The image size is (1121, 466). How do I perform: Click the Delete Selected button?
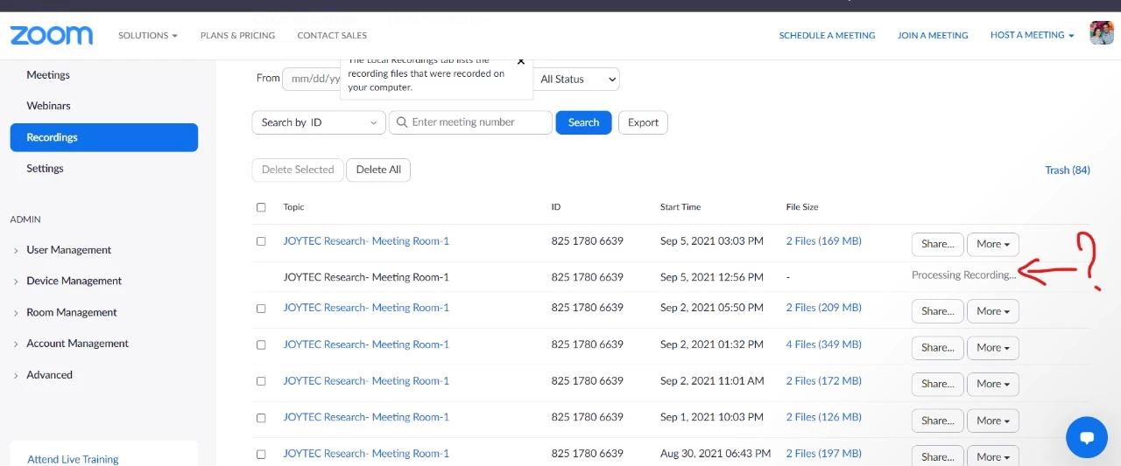click(298, 170)
